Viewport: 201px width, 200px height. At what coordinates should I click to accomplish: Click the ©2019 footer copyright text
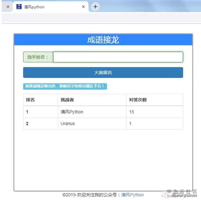(x=92, y=195)
